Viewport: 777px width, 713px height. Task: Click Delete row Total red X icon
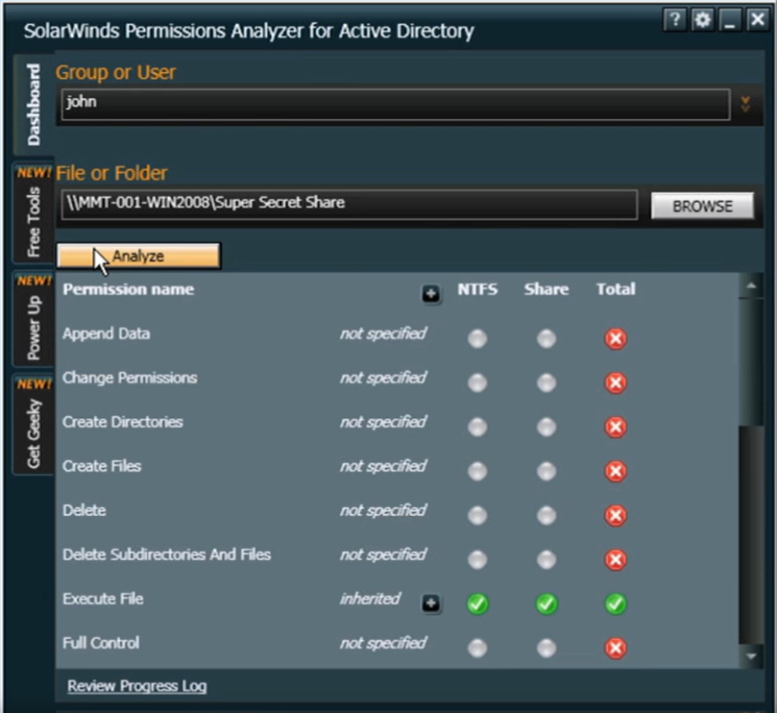tap(616, 515)
